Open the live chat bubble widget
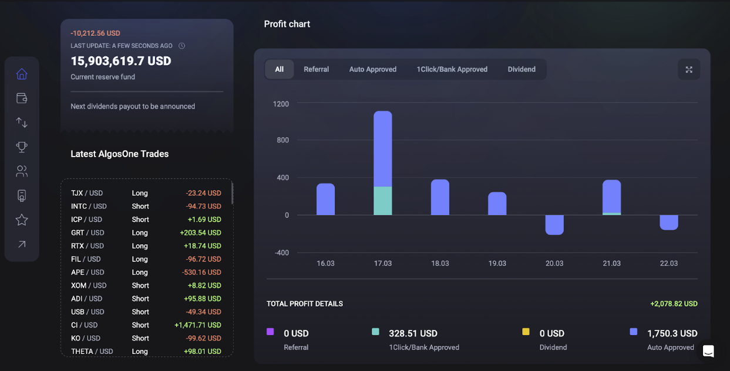The width and height of the screenshot is (730, 371). pos(708,351)
